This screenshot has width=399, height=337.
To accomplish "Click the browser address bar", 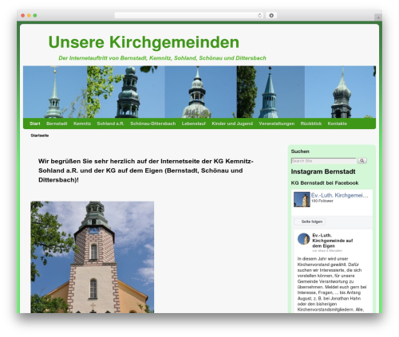I will click(x=189, y=15).
